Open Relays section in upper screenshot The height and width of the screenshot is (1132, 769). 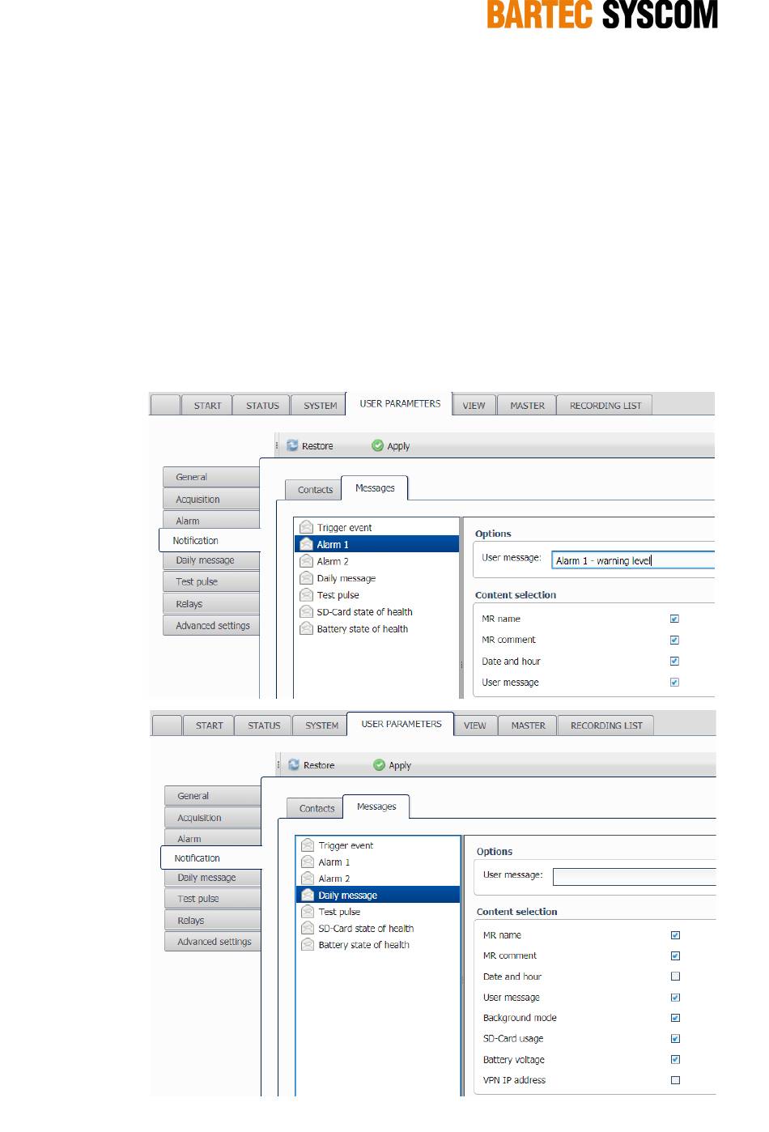click(211, 604)
